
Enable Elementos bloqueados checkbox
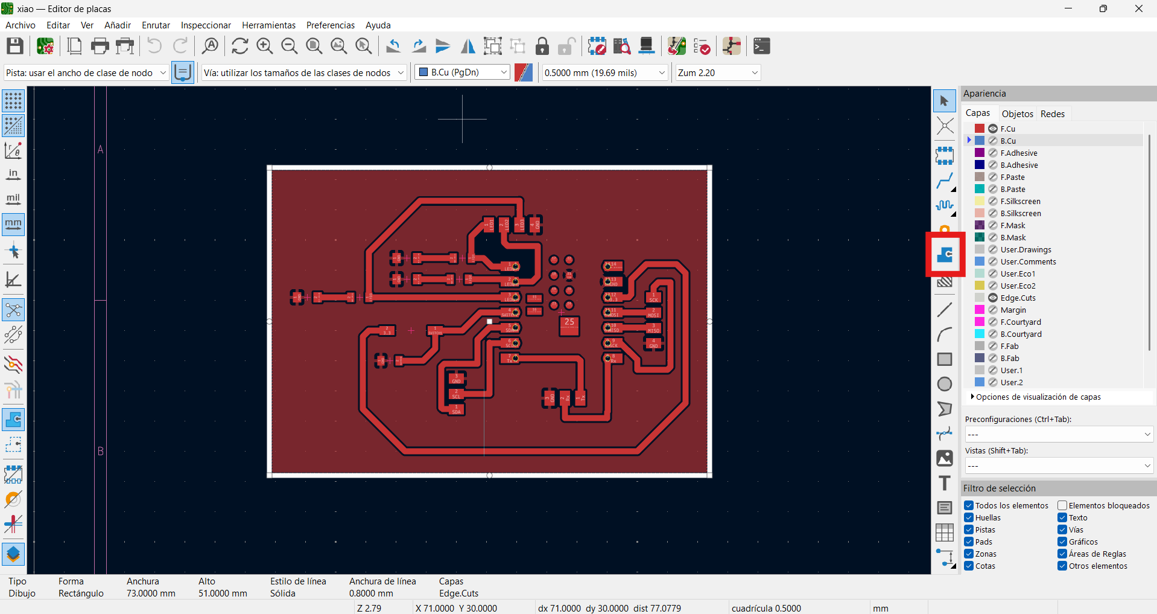tap(1062, 505)
